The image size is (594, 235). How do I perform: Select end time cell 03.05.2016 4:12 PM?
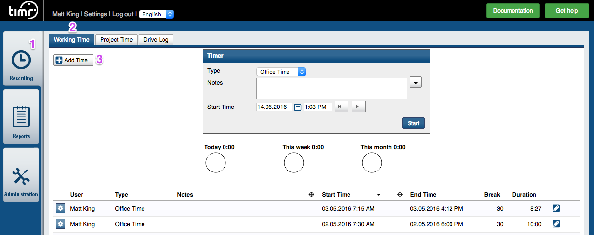pyautogui.click(x=436, y=209)
